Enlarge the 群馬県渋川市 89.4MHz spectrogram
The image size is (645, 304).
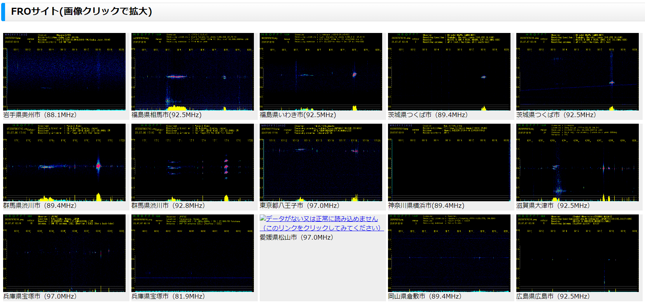tap(64, 162)
